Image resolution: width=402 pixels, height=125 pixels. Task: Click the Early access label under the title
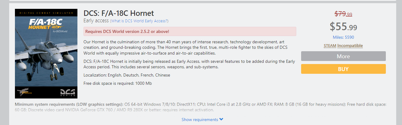(x=96, y=21)
